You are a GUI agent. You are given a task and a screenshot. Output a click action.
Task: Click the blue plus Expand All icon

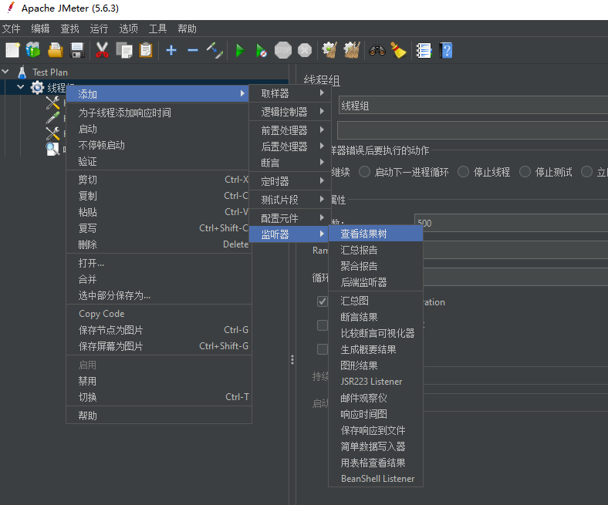pos(171,50)
